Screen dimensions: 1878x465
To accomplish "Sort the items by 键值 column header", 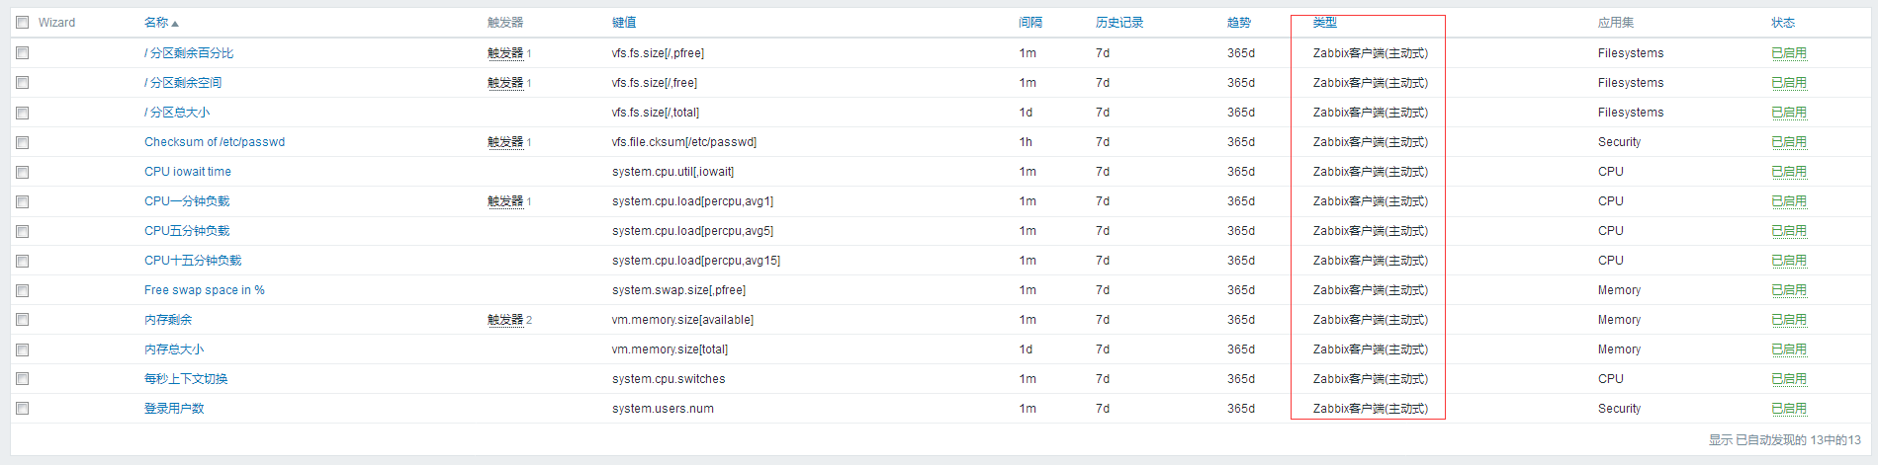I will pos(623,23).
